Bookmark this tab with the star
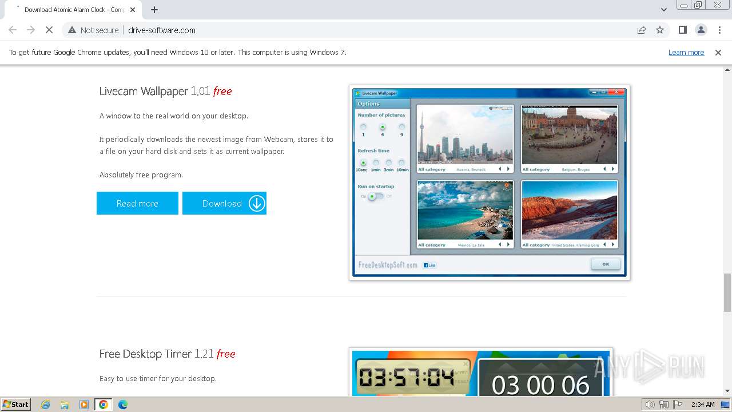732x412 pixels. coord(660,30)
